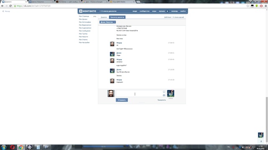Reload the page with the refresh icon
This screenshot has height=150, width=268.
coord(10,6)
